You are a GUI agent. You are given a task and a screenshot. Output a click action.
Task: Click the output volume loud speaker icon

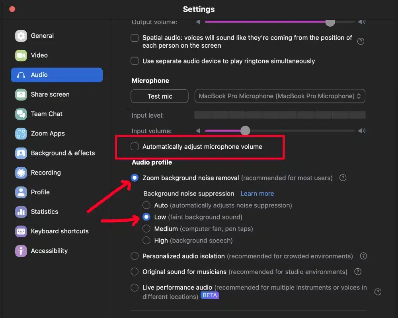[362, 22]
